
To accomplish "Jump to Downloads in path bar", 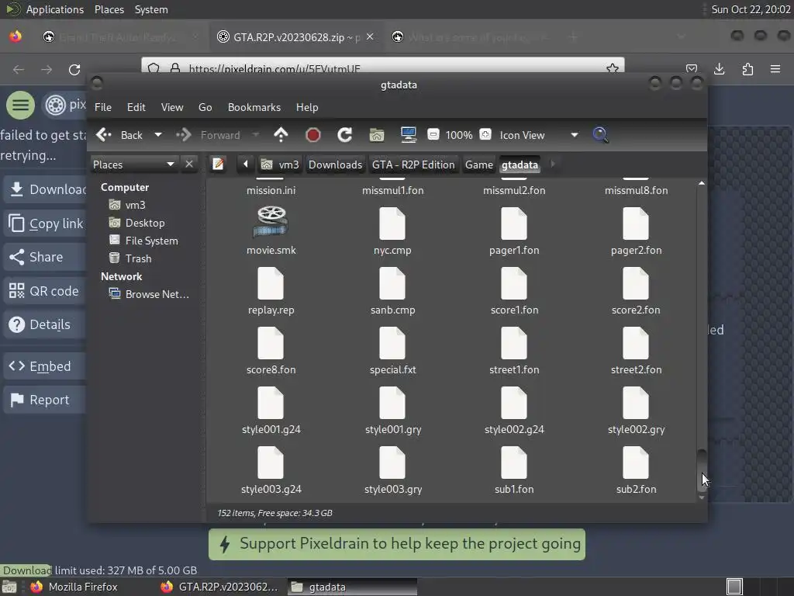I will coord(335,165).
